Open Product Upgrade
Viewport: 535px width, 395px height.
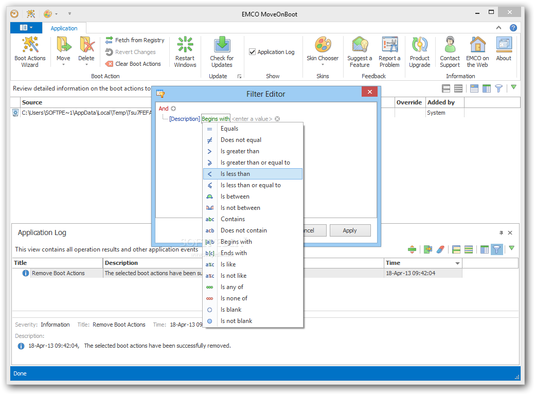420,52
